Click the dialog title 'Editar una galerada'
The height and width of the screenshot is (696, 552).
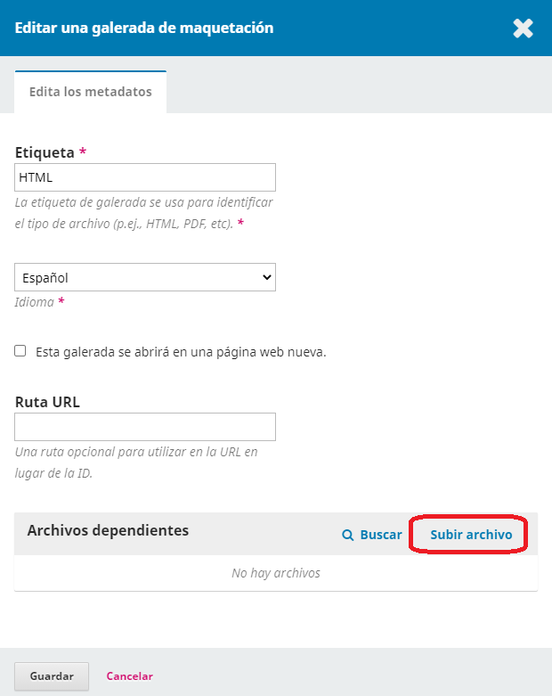(144, 29)
